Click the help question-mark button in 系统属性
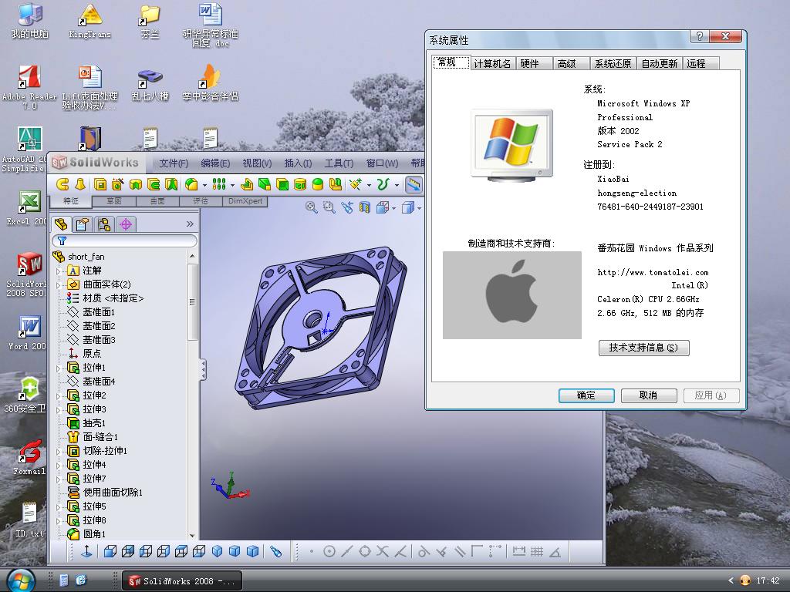This screenshot has width=790, height=592. click(699, 36)
